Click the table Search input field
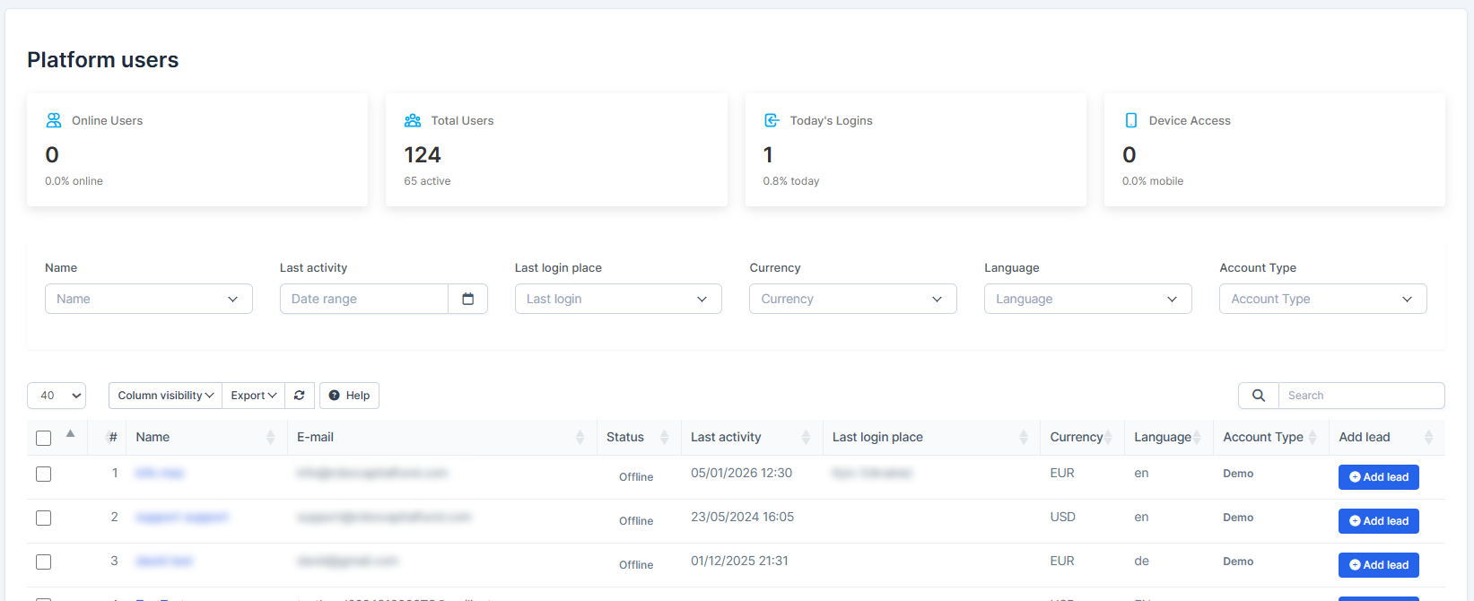 click(x=1361, y=396)
